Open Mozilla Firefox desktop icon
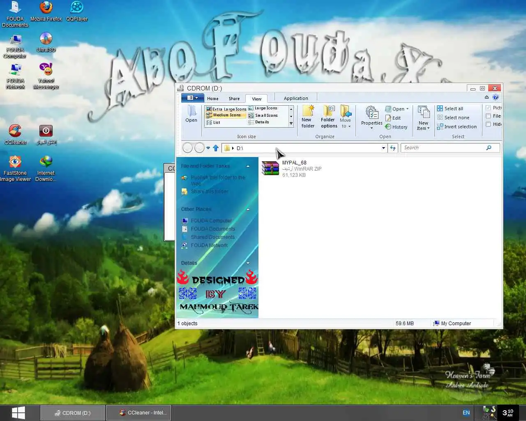Image resolution: width=526 pixels, height=421 pixels. pos(46,12)
